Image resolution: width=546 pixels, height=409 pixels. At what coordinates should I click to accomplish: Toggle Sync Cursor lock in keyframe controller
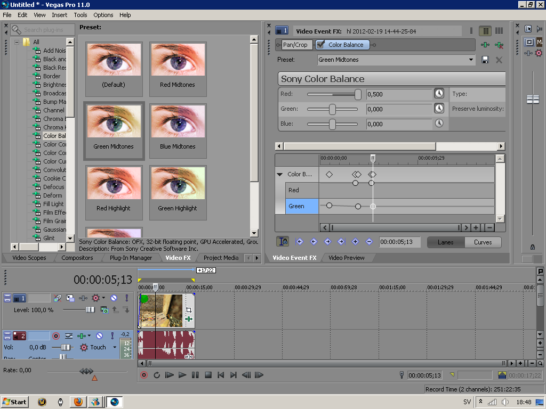pos(284,241)
